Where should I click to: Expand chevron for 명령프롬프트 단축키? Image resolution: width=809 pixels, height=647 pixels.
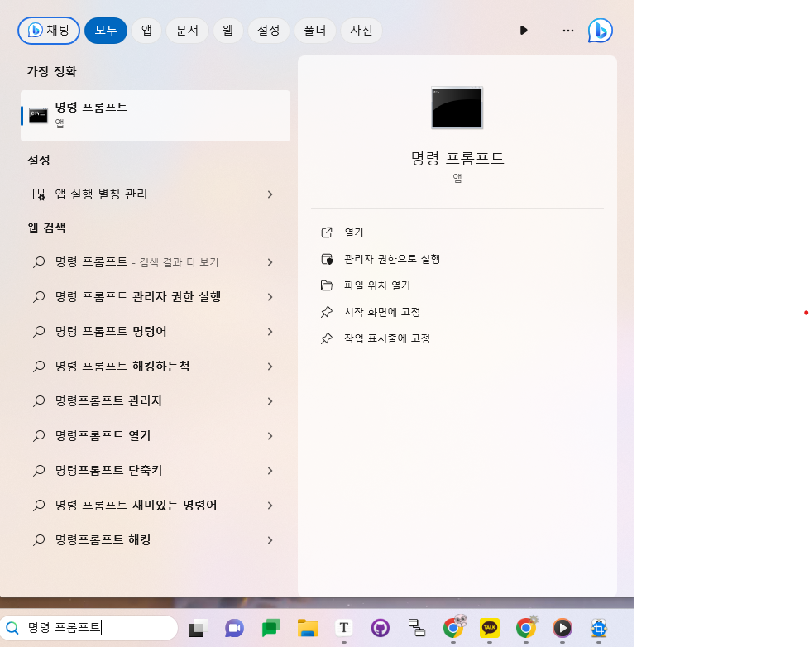[x=270, y=471]
